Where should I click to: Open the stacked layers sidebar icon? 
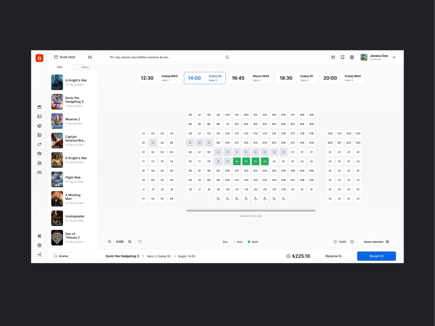[x=40, y=163]
